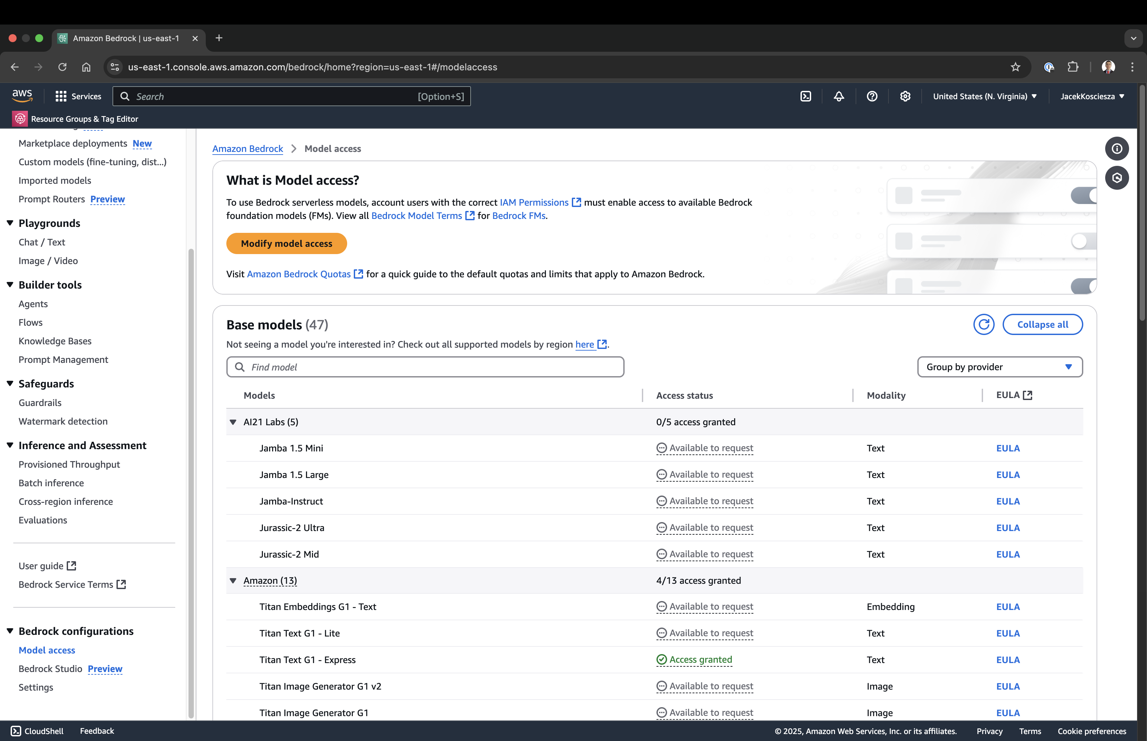This screenshot has width=1147, height=741.
Task: Open the Chrome three-dot menu
Action: coord(1132,67)
